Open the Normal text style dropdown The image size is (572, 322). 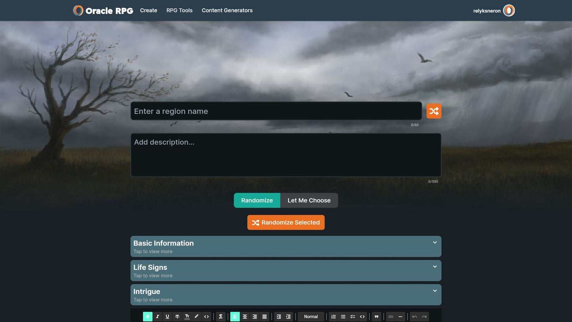tap(311, 316)
